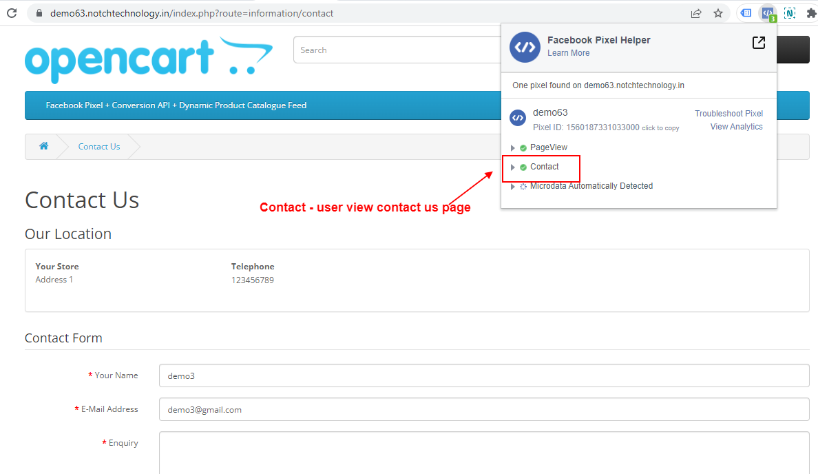Open the View Analytics link
The height and width of the screenshot is (474, 818).
click(736, 126)
